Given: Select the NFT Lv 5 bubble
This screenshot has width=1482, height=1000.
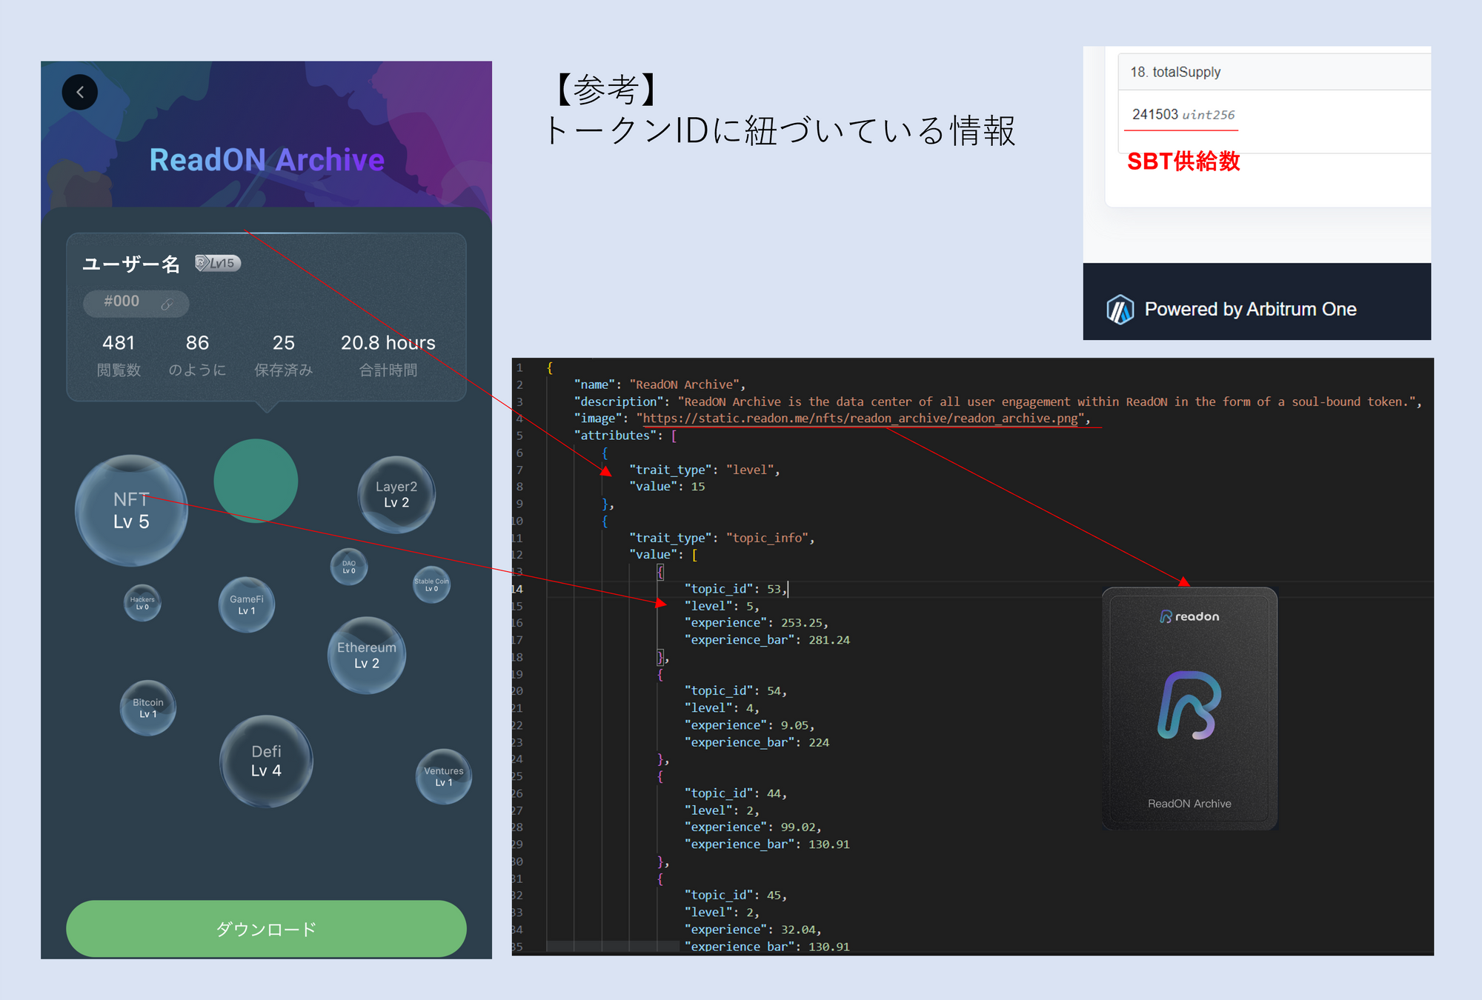Looking at the screenshot, I should tap(131, 510).
